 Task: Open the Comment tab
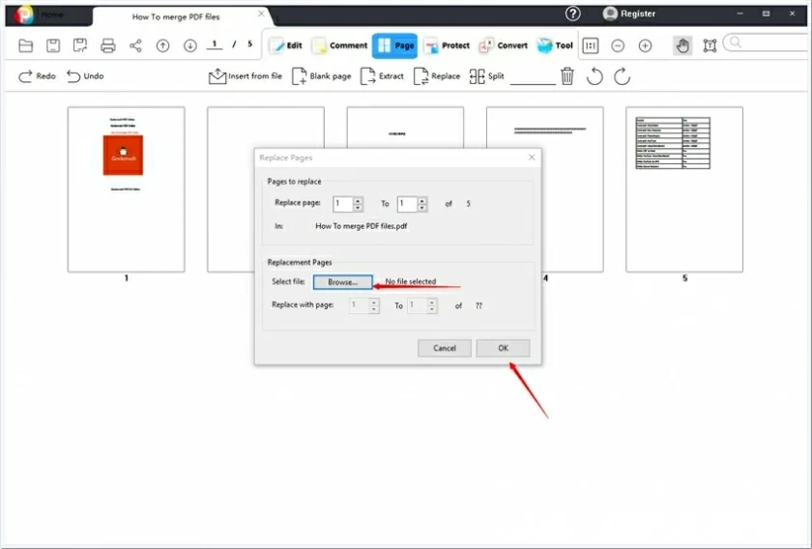[x=339, y=45]
